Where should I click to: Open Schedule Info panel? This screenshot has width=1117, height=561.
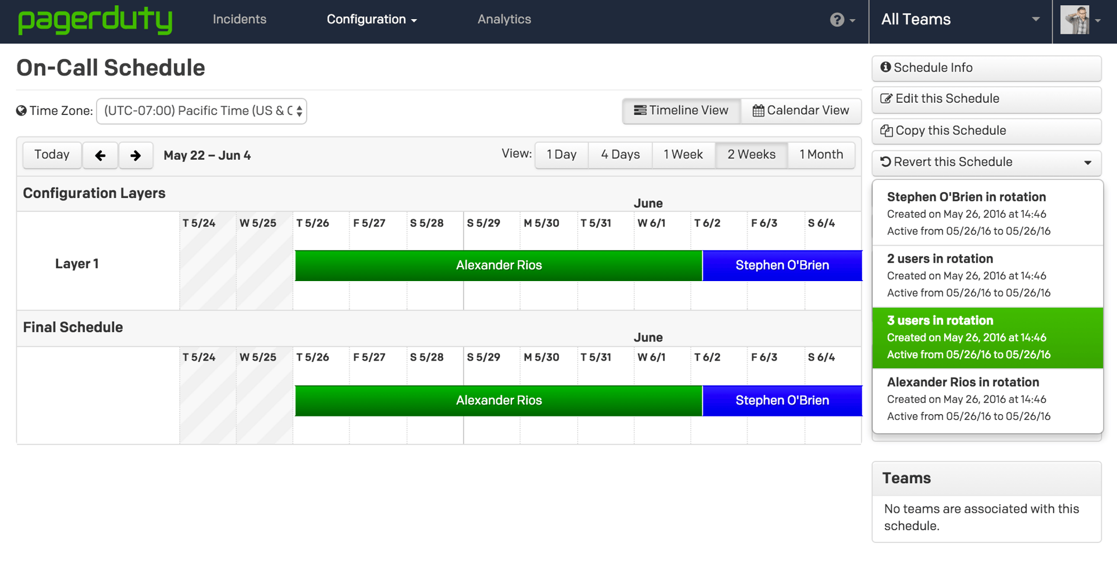(986, 68)
